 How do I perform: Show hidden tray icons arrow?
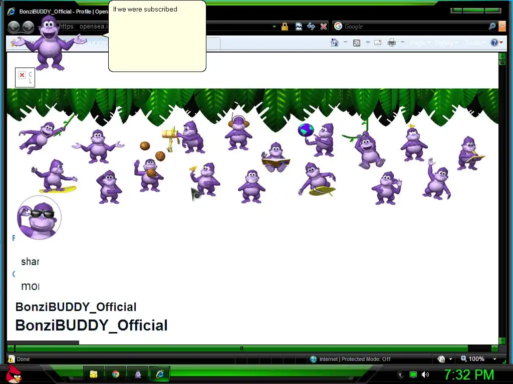click(400, 375)
